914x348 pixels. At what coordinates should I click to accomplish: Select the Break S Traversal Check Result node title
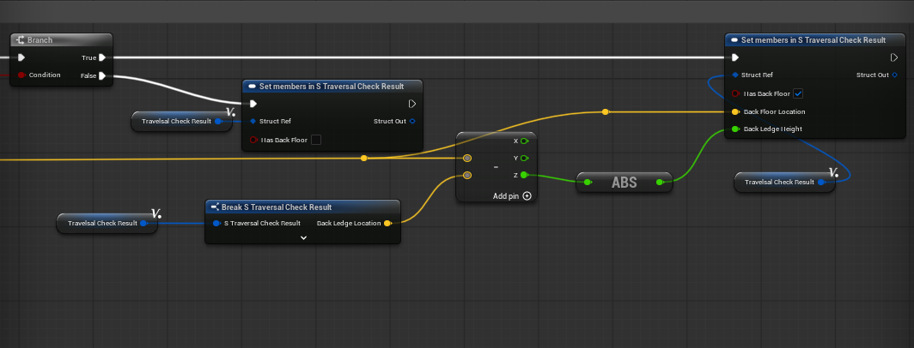(x=277, y=207)
